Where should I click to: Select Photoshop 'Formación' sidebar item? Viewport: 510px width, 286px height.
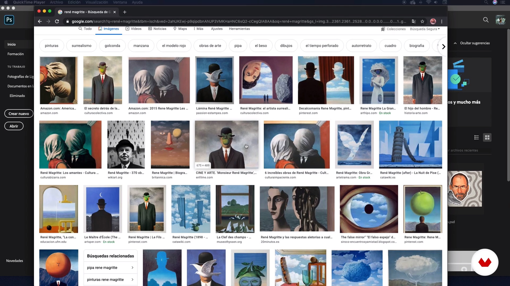tap(15, 54)
